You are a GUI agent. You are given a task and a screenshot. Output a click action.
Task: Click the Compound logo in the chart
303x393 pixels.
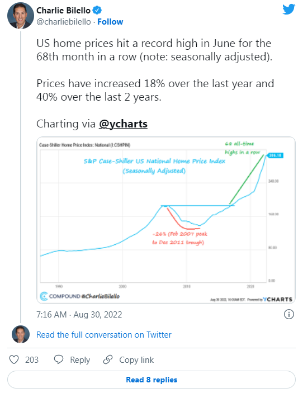[x=44, y=296]
